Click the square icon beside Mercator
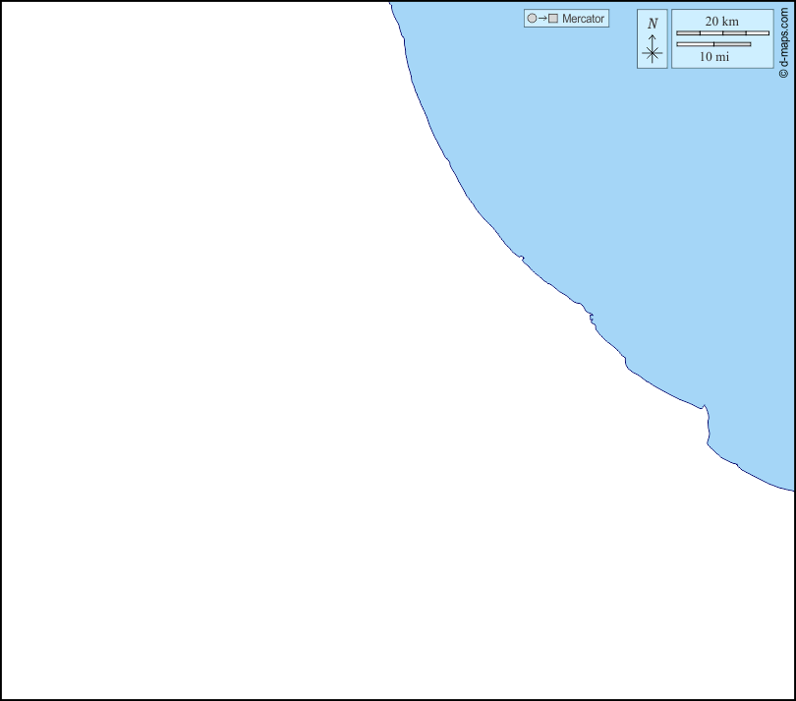Viewport: 796px width, 701px height. click(553, 19)
